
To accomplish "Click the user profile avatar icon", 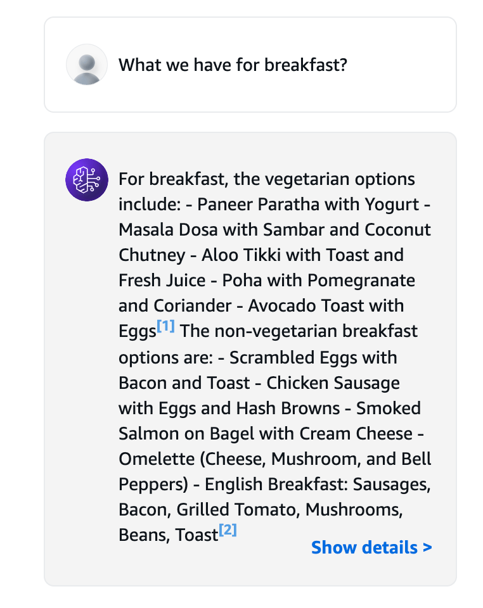I will coord(87,65).
